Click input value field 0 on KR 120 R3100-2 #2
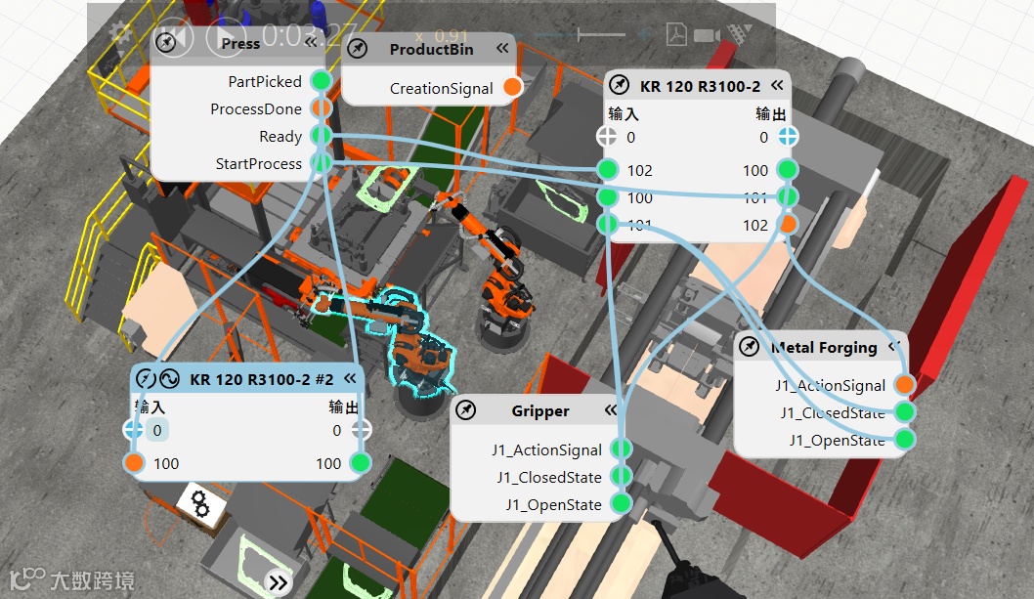The width and height of the screenshot is (1034, 599). [x=157, y=430]
